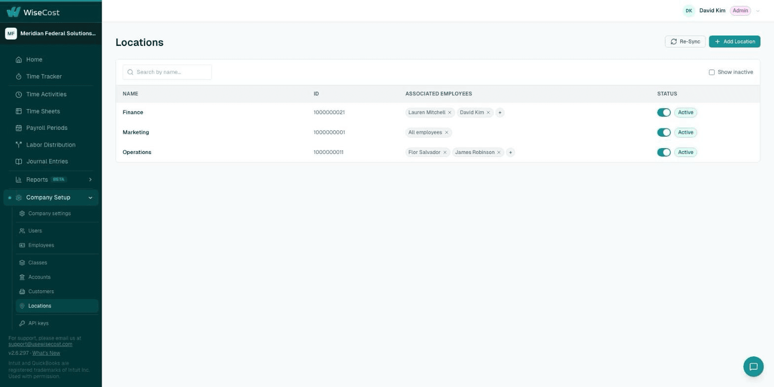Toggle Finance location active status
The height and width of the screenshot is (387, 774).
coord(664,113)
